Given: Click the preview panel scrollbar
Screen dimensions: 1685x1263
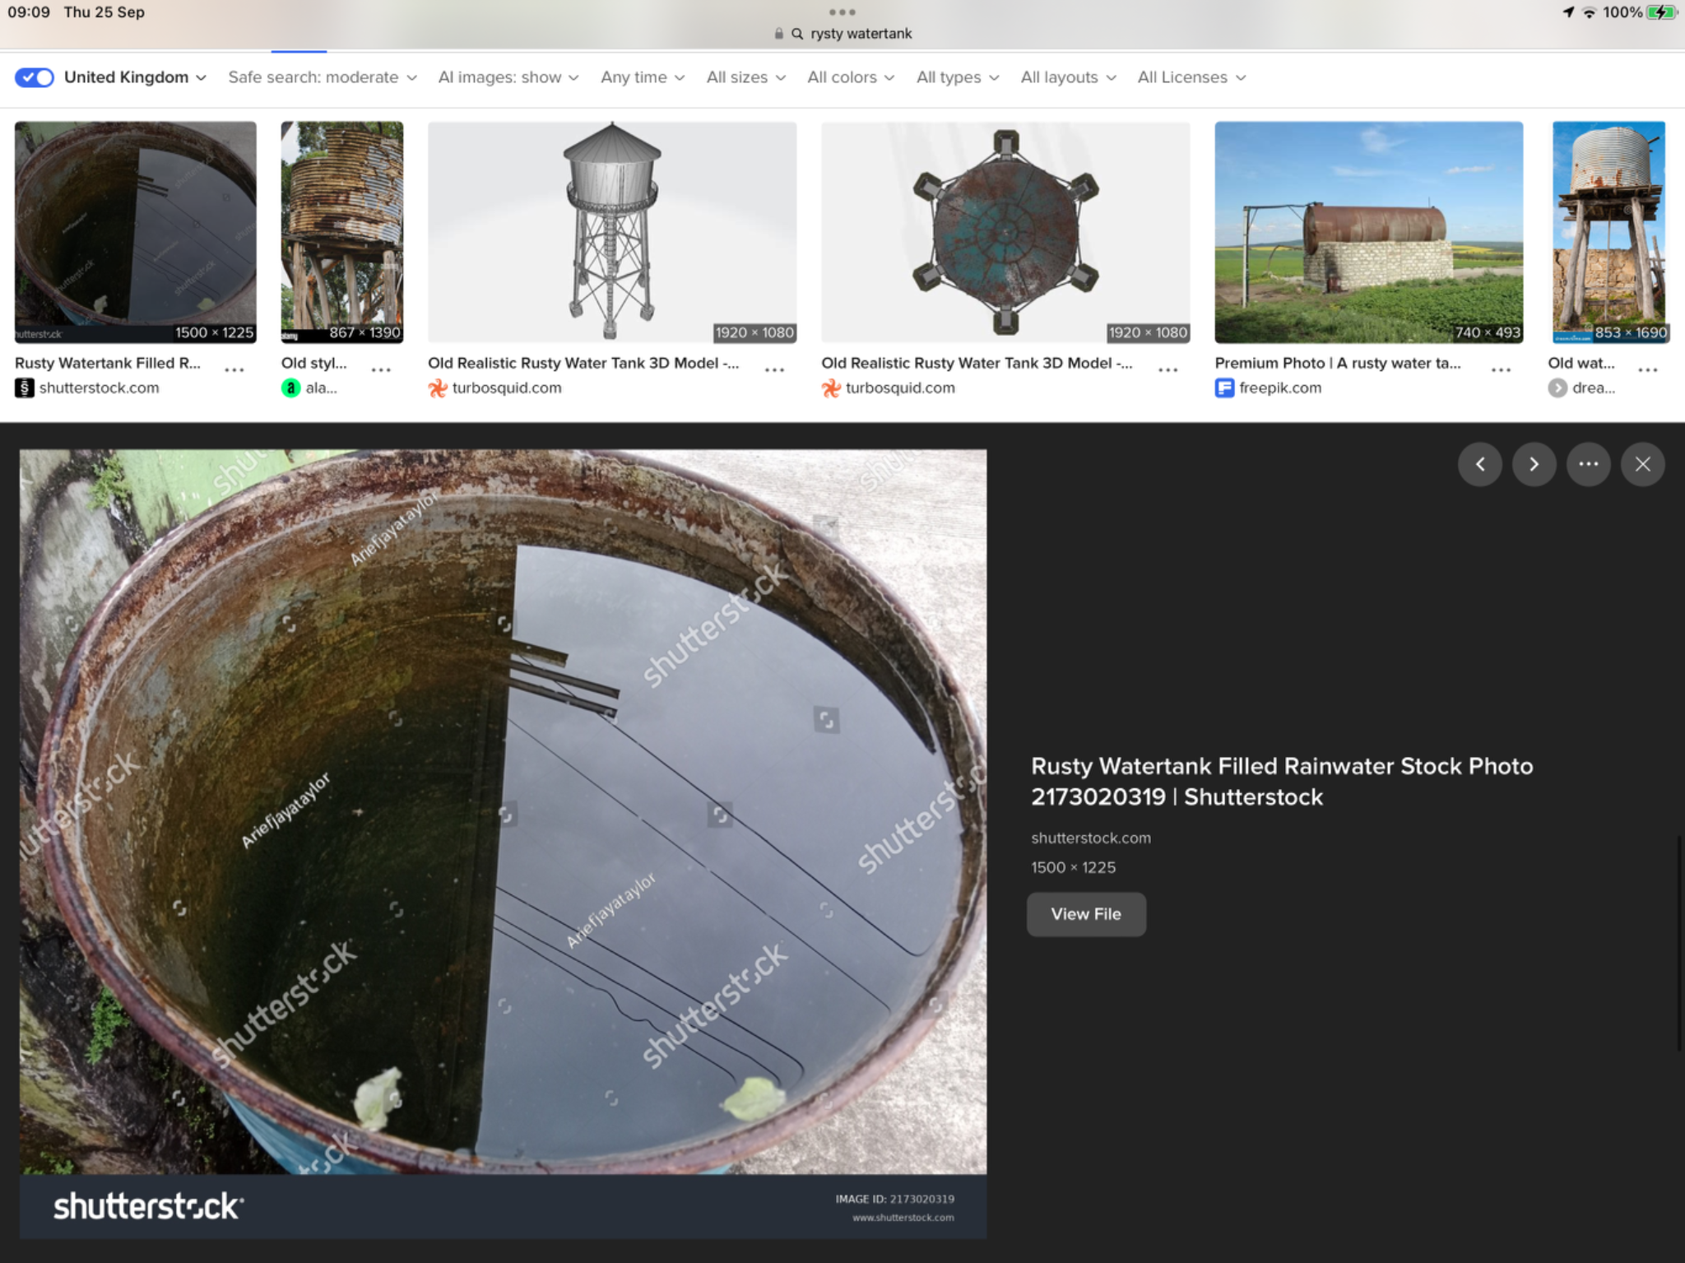Looking at the screenshot, I should pos(1679,942).
